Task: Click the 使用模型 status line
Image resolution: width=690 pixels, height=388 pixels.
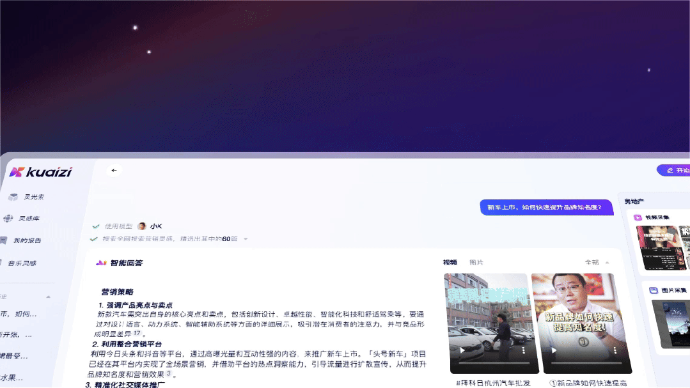Action: [127, 226]
